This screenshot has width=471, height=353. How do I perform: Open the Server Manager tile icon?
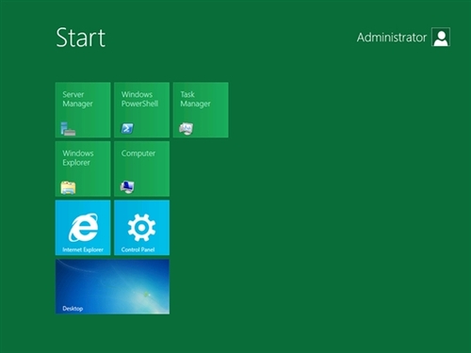[x=68, y=129]
